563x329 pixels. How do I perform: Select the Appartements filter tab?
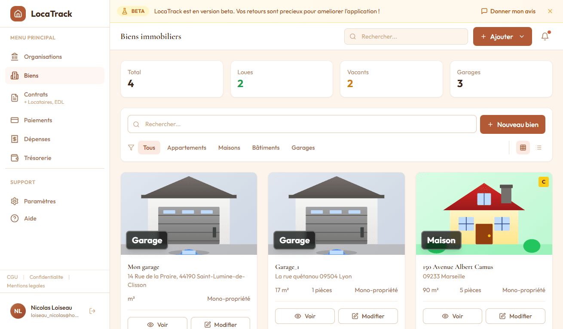coord(187,147)
